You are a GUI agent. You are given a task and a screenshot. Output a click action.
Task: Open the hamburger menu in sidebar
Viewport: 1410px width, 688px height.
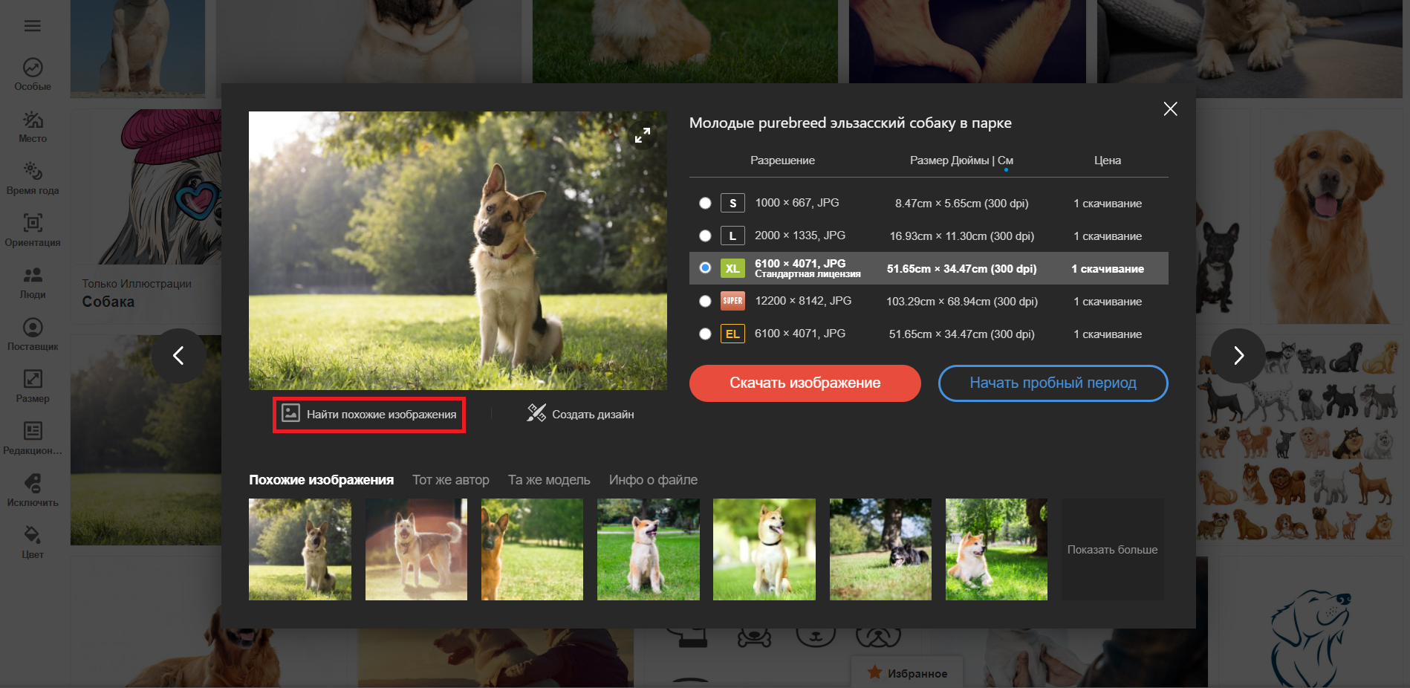[x=33, y=26]
